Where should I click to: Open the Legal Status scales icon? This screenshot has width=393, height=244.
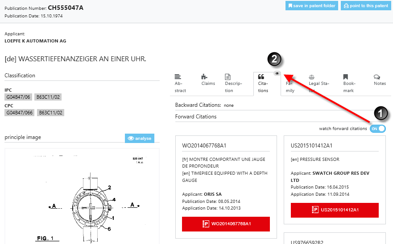(312, 77)
